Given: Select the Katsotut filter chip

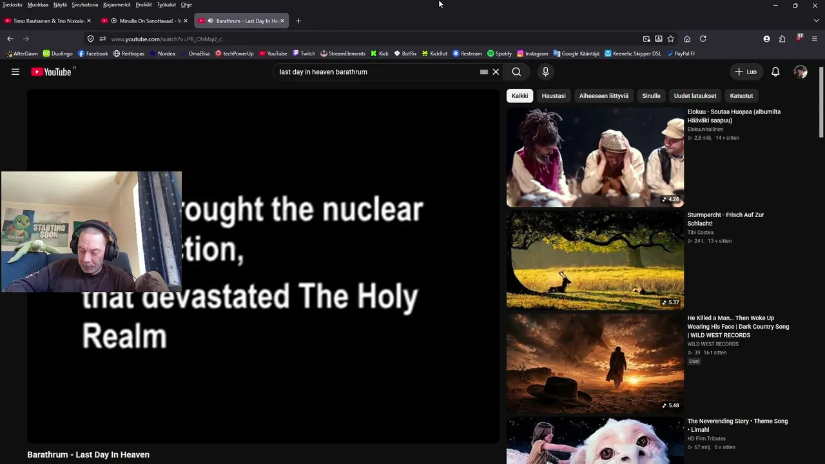Looking at the screenshot, I should pos(741,96).
